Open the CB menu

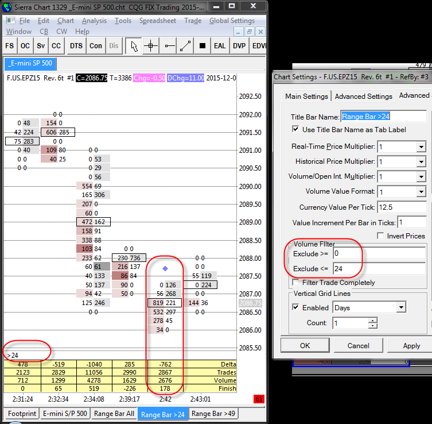click(44, 32)
